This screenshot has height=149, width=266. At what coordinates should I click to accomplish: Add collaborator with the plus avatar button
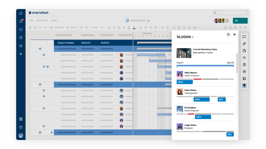coord(227,21)
